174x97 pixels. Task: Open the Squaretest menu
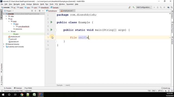click(70, 4)
